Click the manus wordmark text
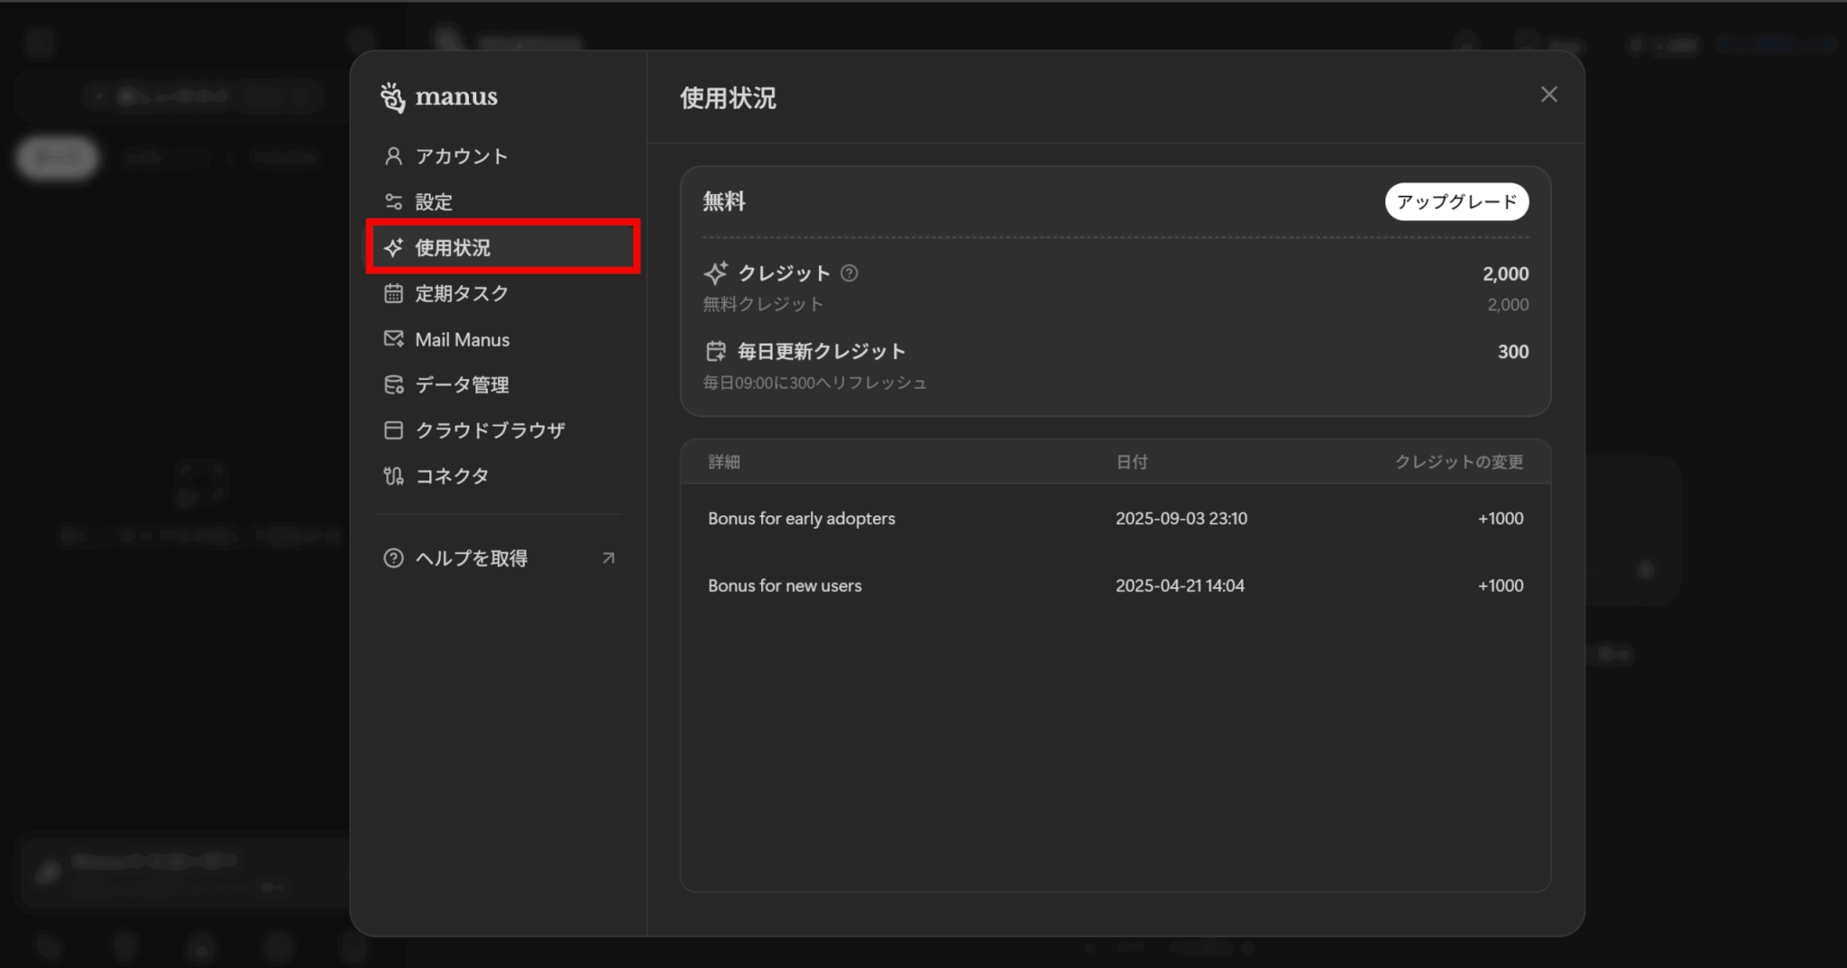 click(x=456, y=97)
